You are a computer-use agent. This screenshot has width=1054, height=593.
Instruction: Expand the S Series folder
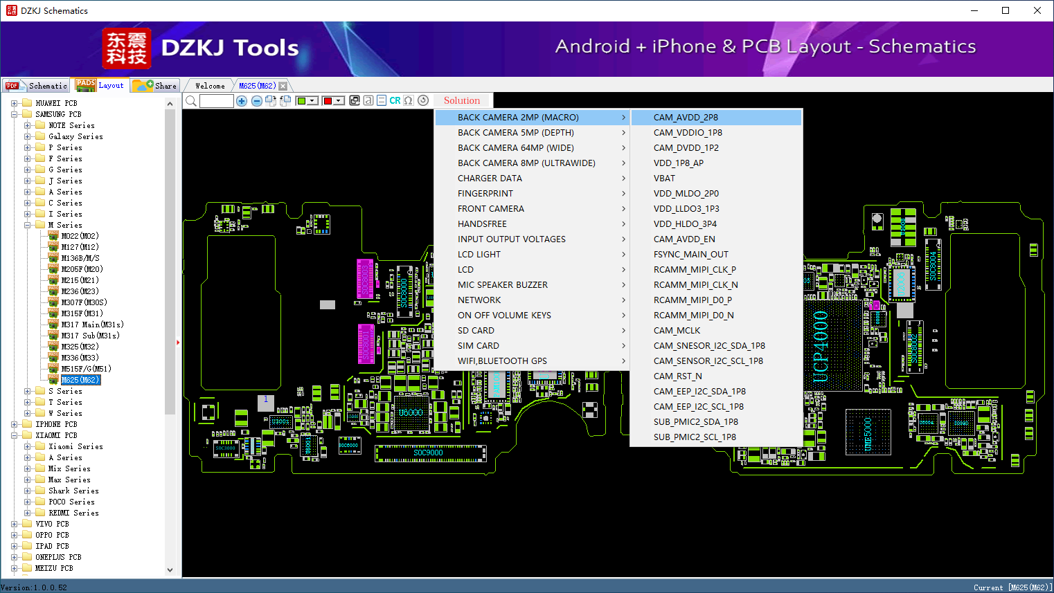(28, 391)
